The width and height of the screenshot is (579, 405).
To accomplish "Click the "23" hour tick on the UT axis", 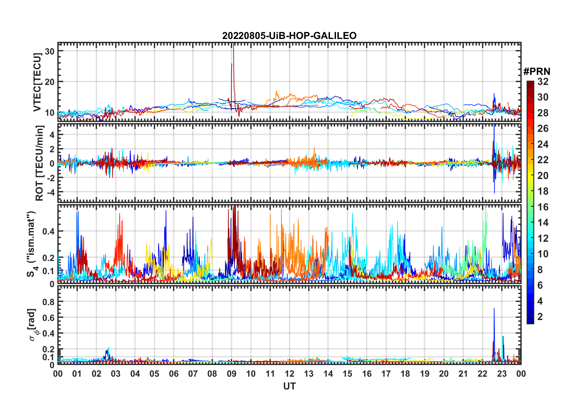I will click(502, 374).
